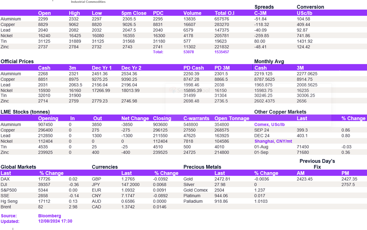Click the Nickel 5pm Close value 16355
The image size is (367, 230).
[129, 36]
